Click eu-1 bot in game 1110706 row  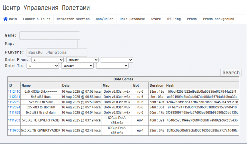140,131
